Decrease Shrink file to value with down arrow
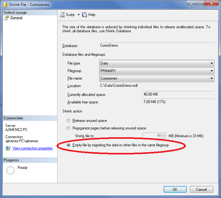221x198 pixels. coord(164,137)
